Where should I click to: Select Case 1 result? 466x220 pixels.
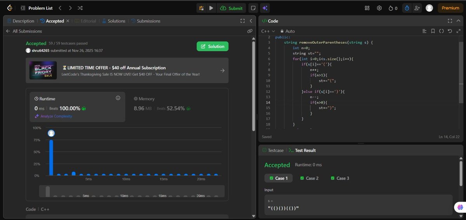(x=278, y=178)
